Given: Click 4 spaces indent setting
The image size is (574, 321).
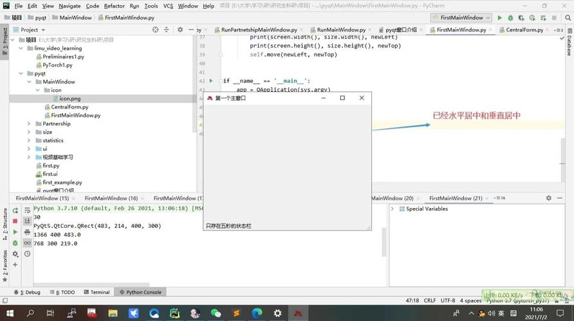Looking at the screenshot, I should coord(470,300).
